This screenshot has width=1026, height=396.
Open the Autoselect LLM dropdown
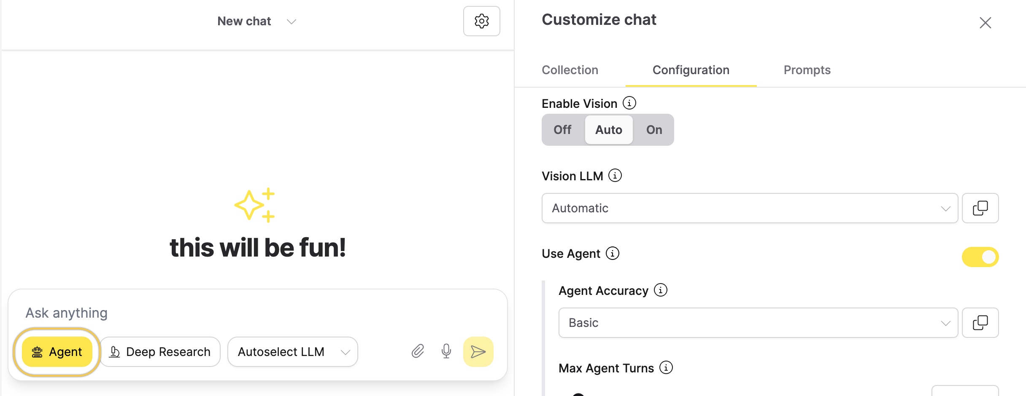pos(292,352)
